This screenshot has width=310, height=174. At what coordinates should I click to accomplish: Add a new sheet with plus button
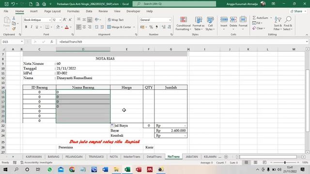226,157
